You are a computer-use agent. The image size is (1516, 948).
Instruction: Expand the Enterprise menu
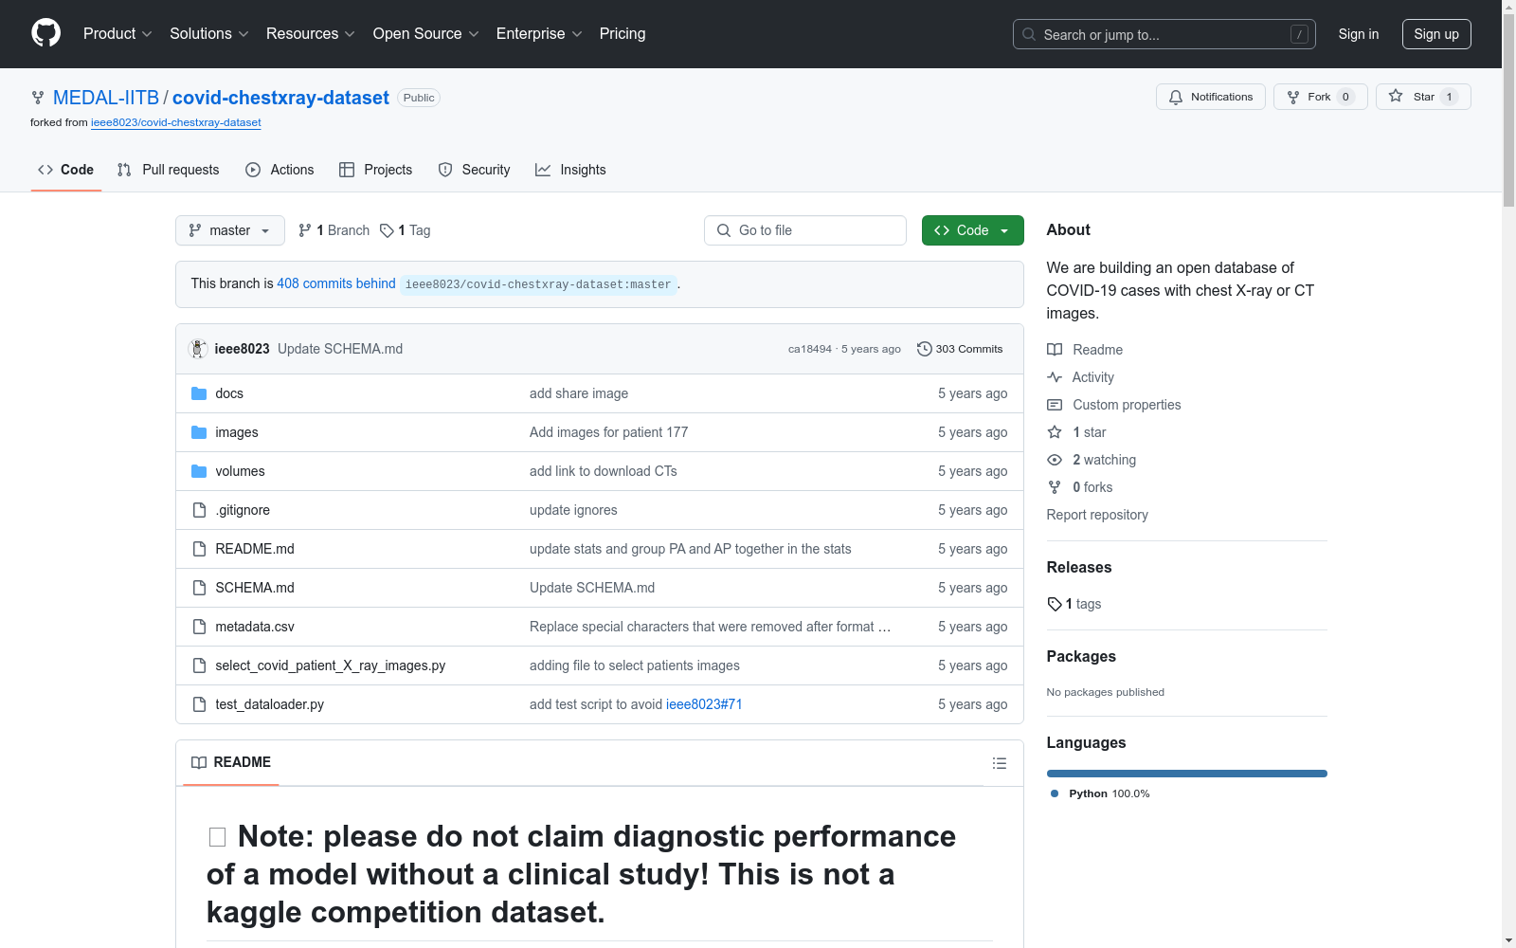(x=539, y=33)
